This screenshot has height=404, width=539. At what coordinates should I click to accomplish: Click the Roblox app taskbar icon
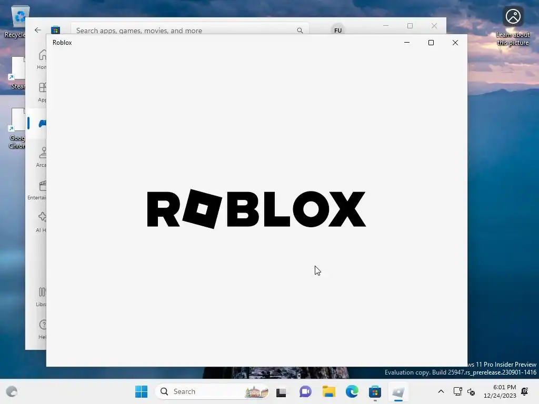tap(398, 391)
